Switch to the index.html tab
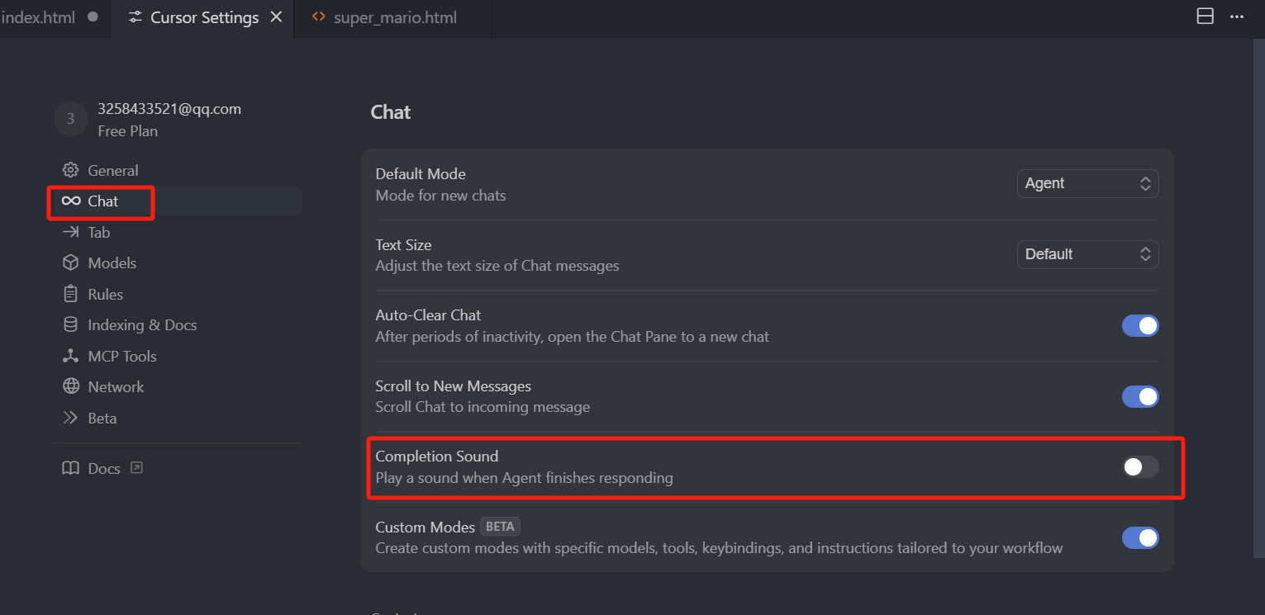This screenshot has width=1265, height=615. click(51, 17)
